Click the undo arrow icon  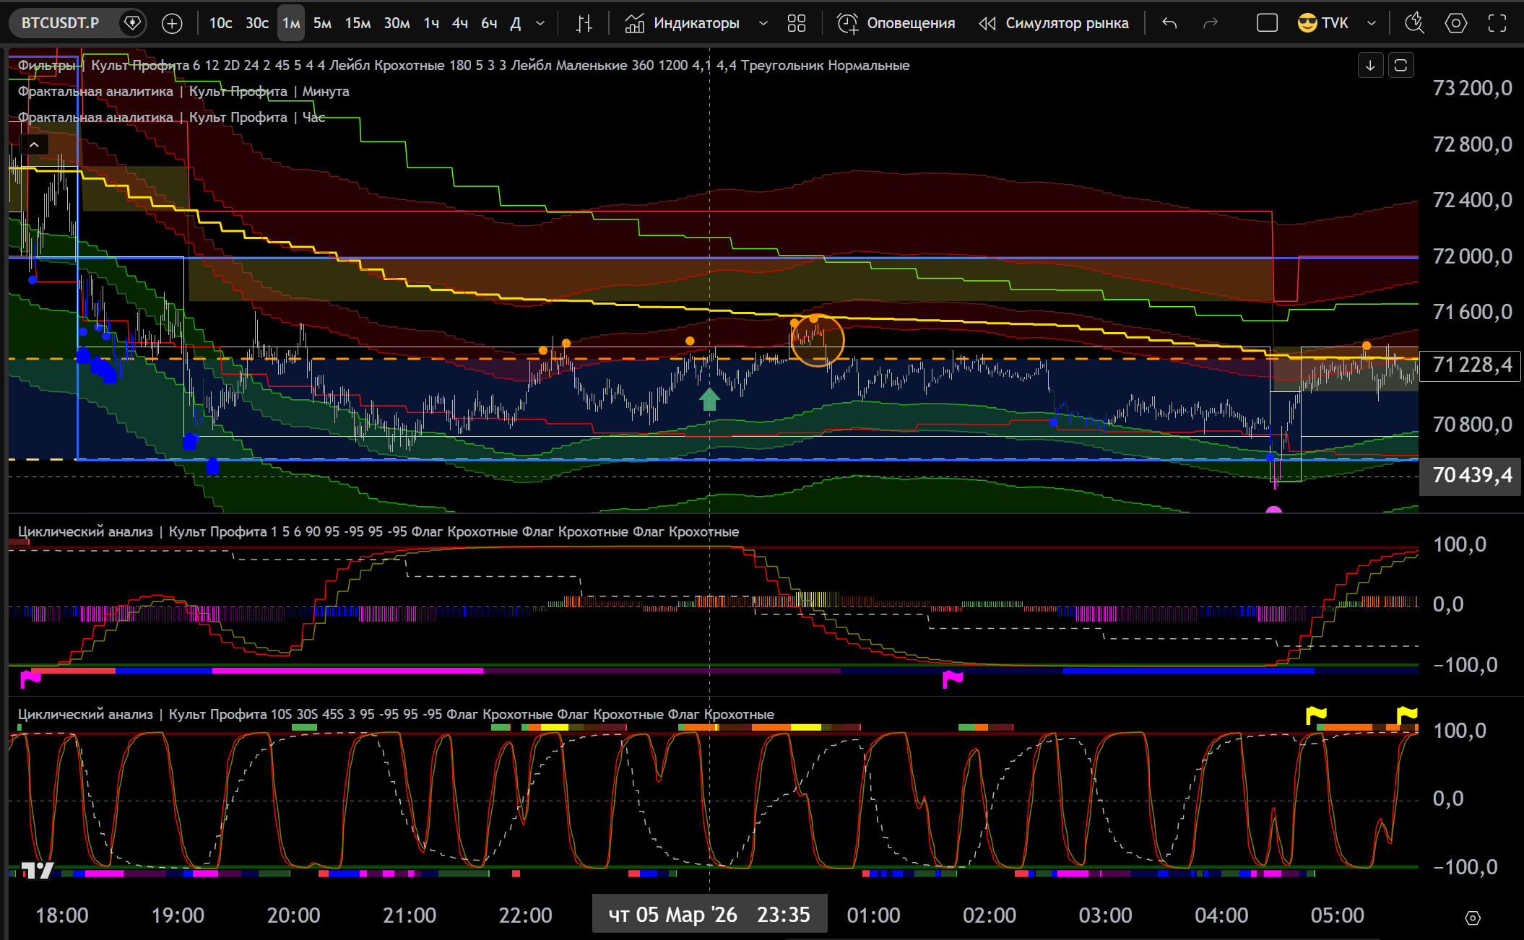click(1169, 23)
